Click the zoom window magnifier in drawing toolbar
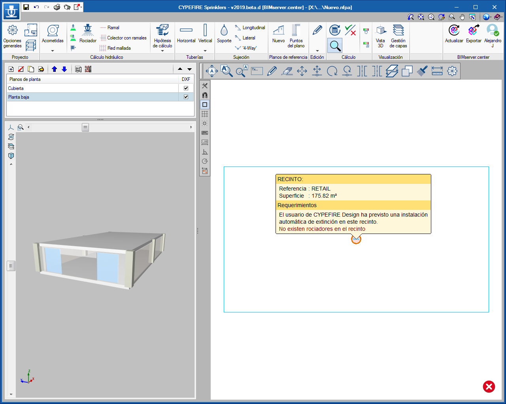The width and height of the screenshot is (506, 404). pos(227,71)
